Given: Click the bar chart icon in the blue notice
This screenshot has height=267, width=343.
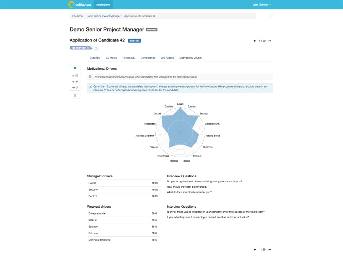Looking at the screenshot, I should 90,86.
